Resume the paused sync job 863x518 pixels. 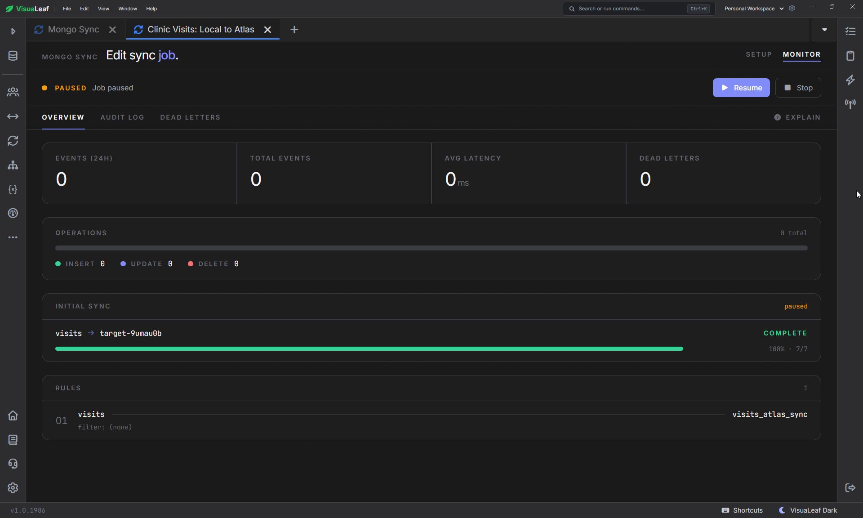point(741,88)
